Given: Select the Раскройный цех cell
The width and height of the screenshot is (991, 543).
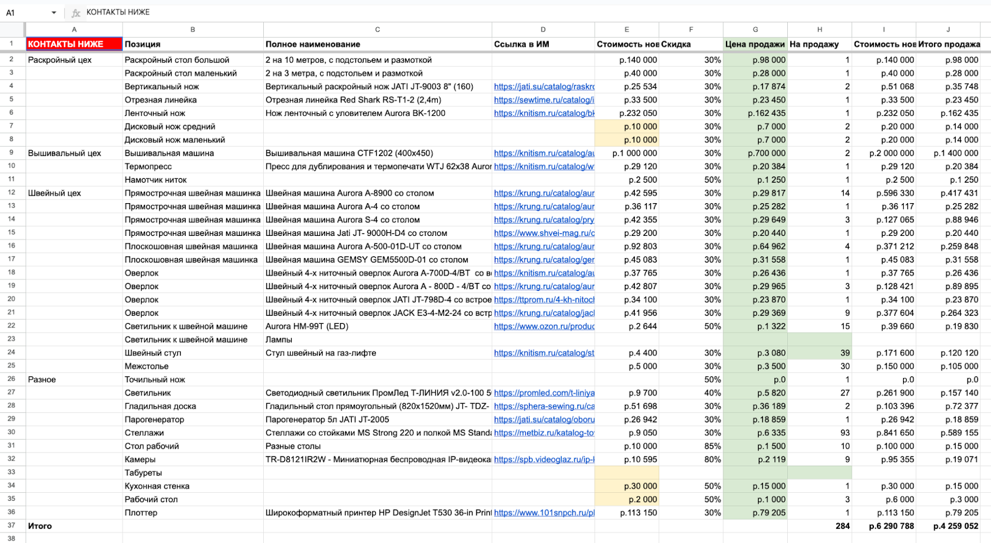Looking at the screenshot, I should pyautogui.click(x=74, y=60).
